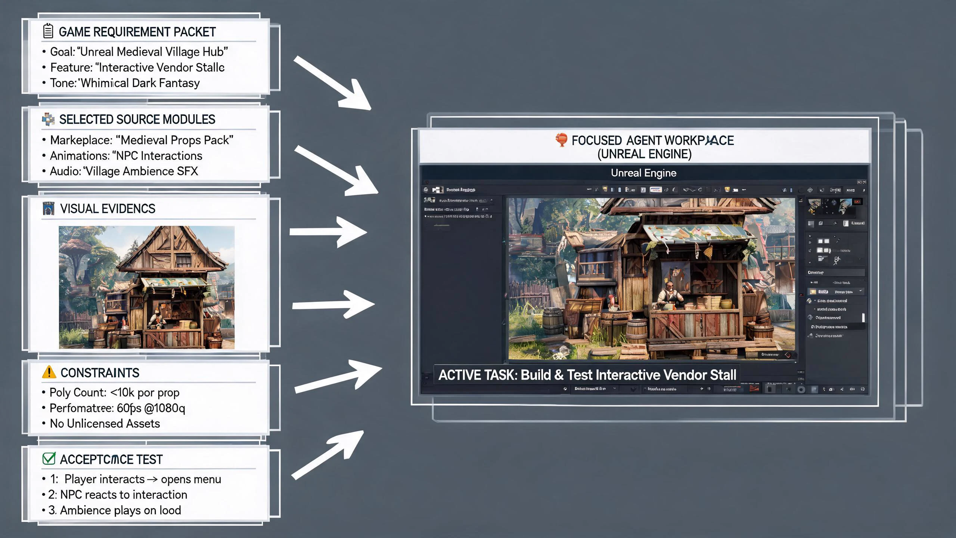Screen dimensions: 956x538
Task: Click the yellow folder icon in highlighted details row
Action: 813,292
